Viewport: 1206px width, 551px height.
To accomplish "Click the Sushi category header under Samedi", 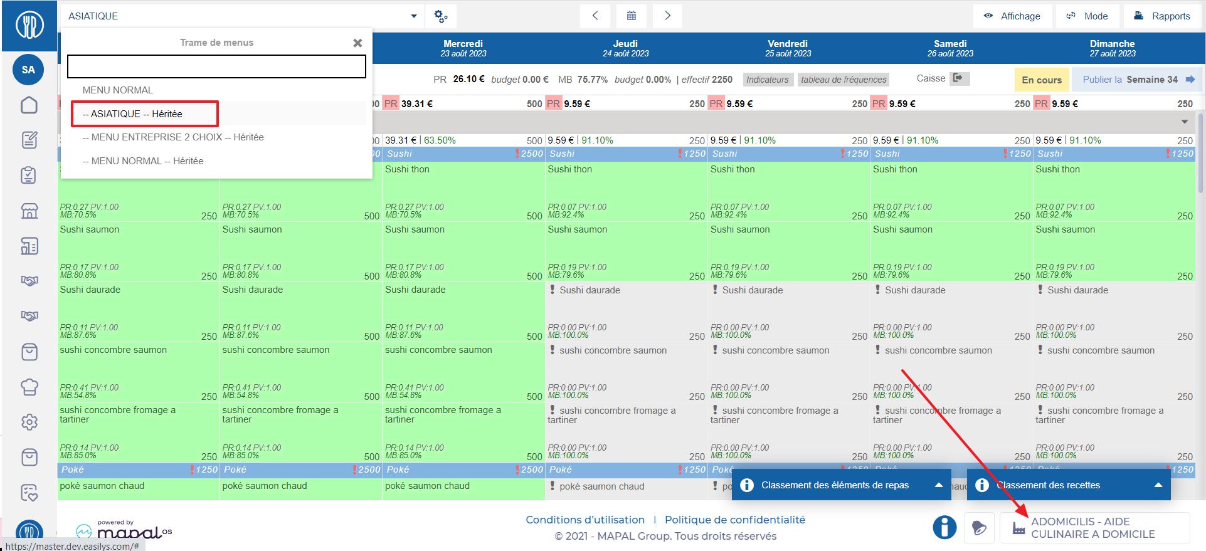I will pos(951,154).
